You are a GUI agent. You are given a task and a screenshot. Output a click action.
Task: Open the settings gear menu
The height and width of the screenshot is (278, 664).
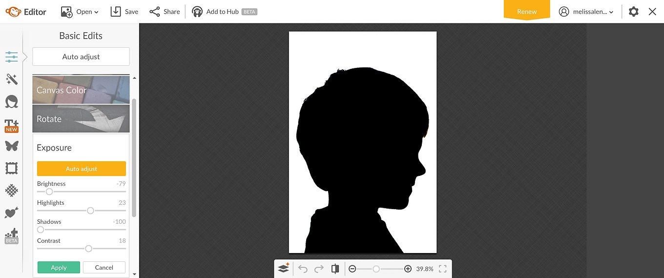tap(633, 12)
